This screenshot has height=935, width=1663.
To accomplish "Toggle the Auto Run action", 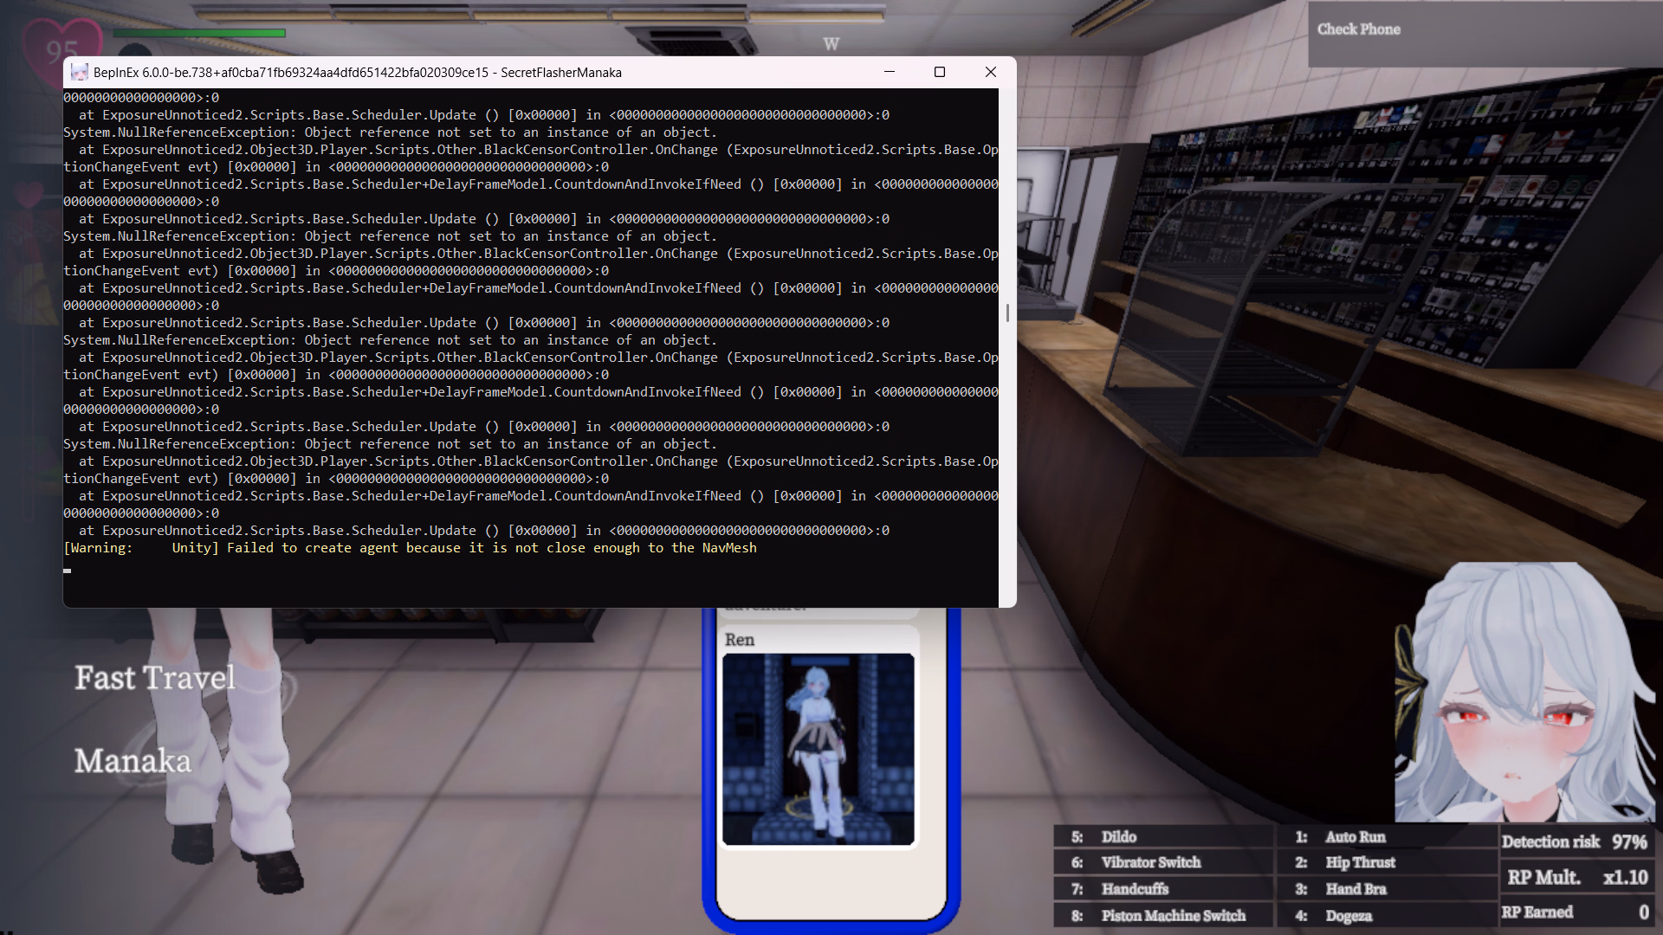I will click(x=1355, y=837).
